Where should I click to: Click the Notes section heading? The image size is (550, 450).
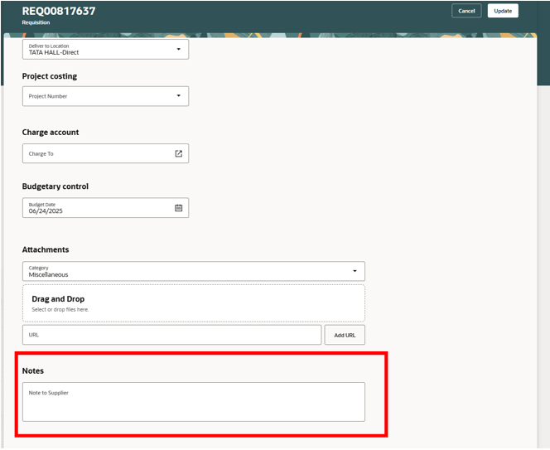tap(33, 370)
